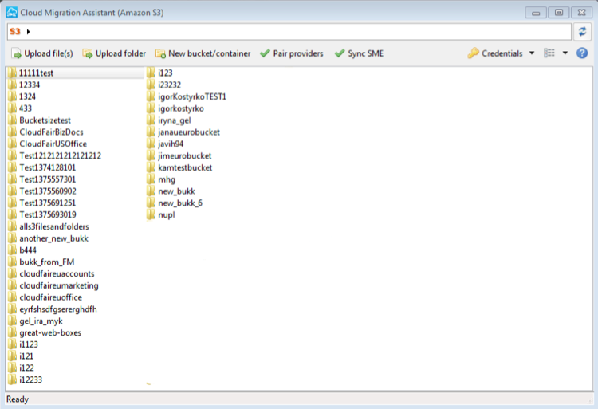Select the 1324 bucket

tap(27, 96)
